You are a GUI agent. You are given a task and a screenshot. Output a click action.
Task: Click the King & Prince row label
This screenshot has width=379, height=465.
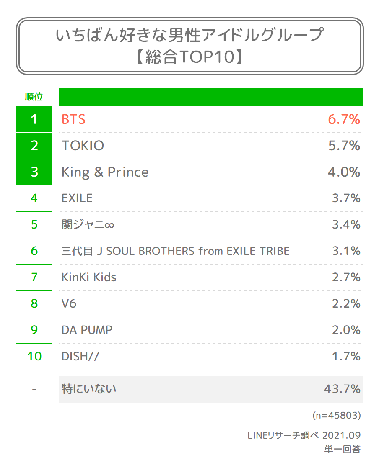[x=105, y=172]
